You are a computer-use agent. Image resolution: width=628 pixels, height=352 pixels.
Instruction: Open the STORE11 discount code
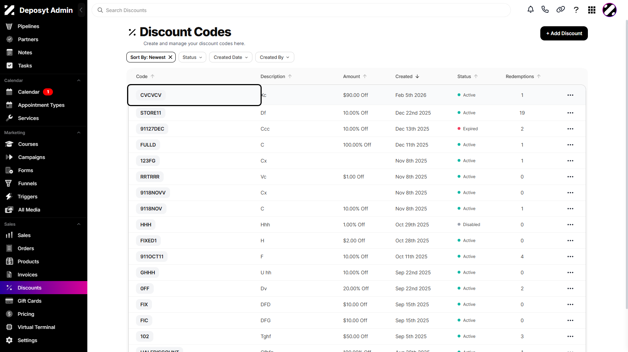tap(151, 113)
